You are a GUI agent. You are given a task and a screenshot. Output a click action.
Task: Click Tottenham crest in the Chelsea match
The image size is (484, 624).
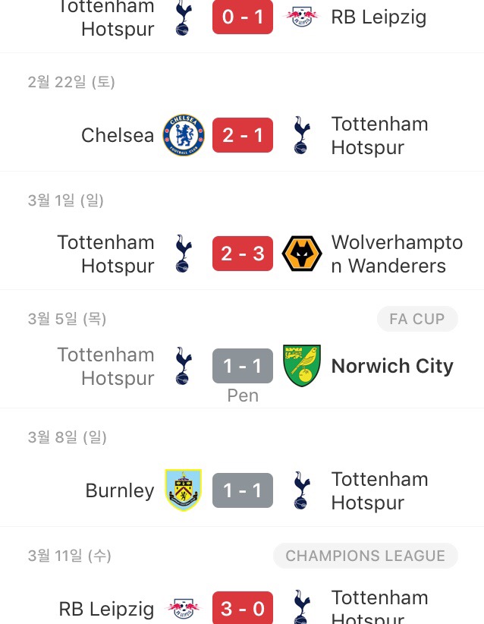tap(302, 136)
